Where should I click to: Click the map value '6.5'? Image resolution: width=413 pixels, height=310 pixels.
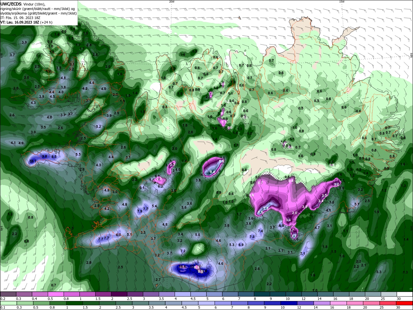click(x=118, y=235)
